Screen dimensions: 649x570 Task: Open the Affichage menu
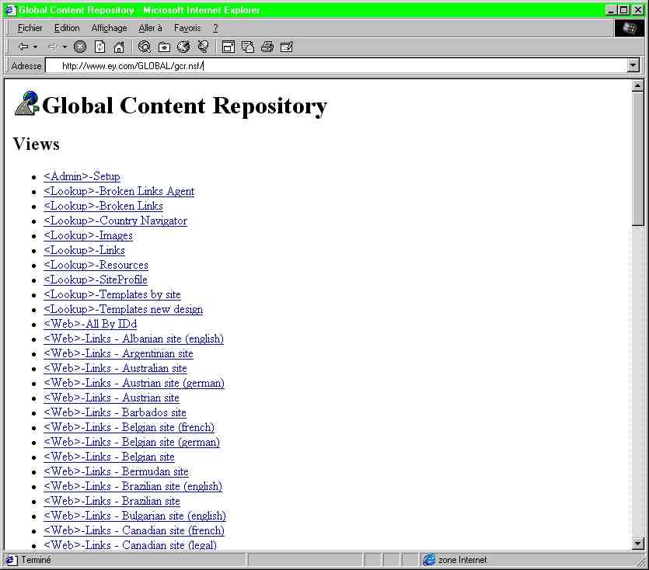pyautogui.click(x=110, y=28)
